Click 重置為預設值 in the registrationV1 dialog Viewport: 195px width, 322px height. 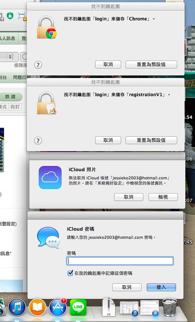(151, 140)
